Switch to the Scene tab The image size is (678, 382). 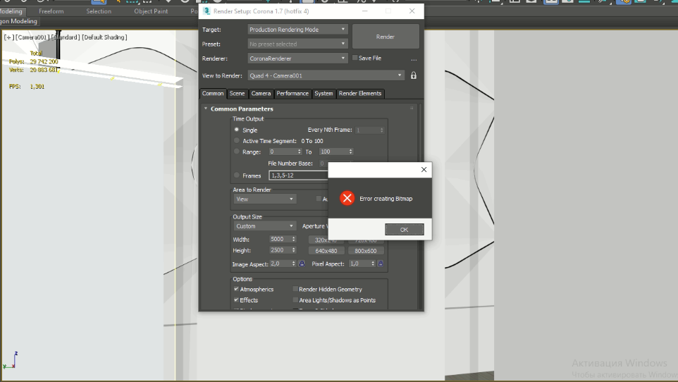(237, 94)
